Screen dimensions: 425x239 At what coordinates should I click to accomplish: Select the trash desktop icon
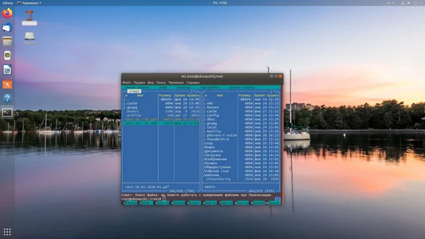coord(29,16)
